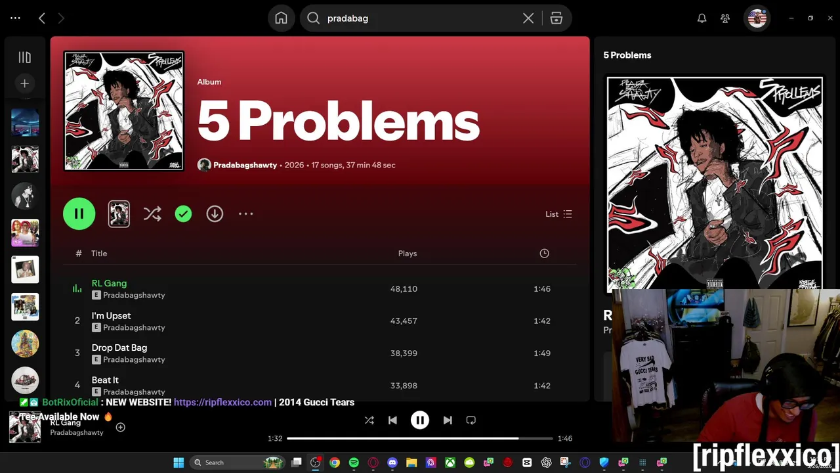Viewport: 840px width, 473px height.
Task: Open Task View from the taskbar
Action: pyautogui.click(x=297, y=462)
